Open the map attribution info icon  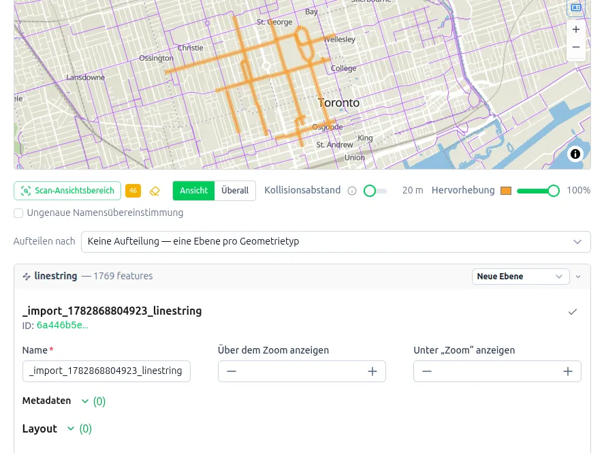click(575, 154)
